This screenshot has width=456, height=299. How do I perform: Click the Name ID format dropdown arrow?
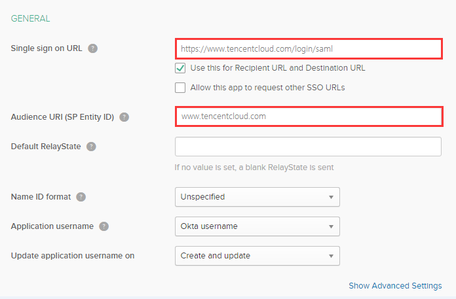(x=330, y=196)
